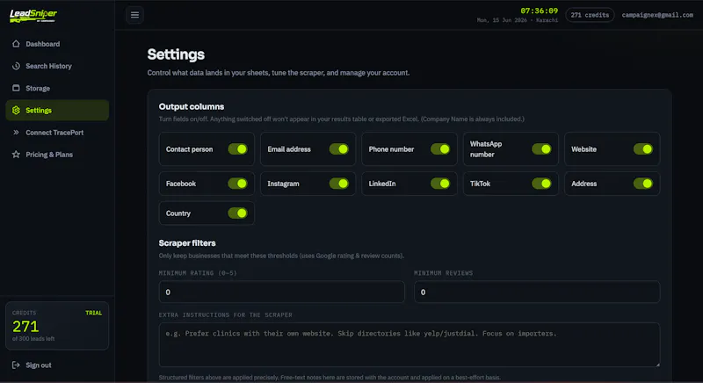Screen dimensions: 703x383
Task: Switch off the Phone number toggle
Action: (x=440, y=149)
